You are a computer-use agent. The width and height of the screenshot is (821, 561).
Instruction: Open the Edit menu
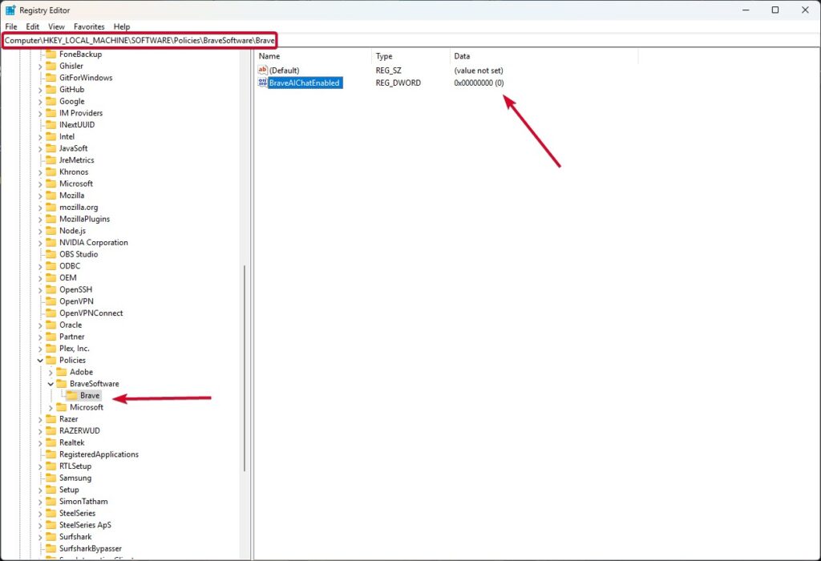32,26
